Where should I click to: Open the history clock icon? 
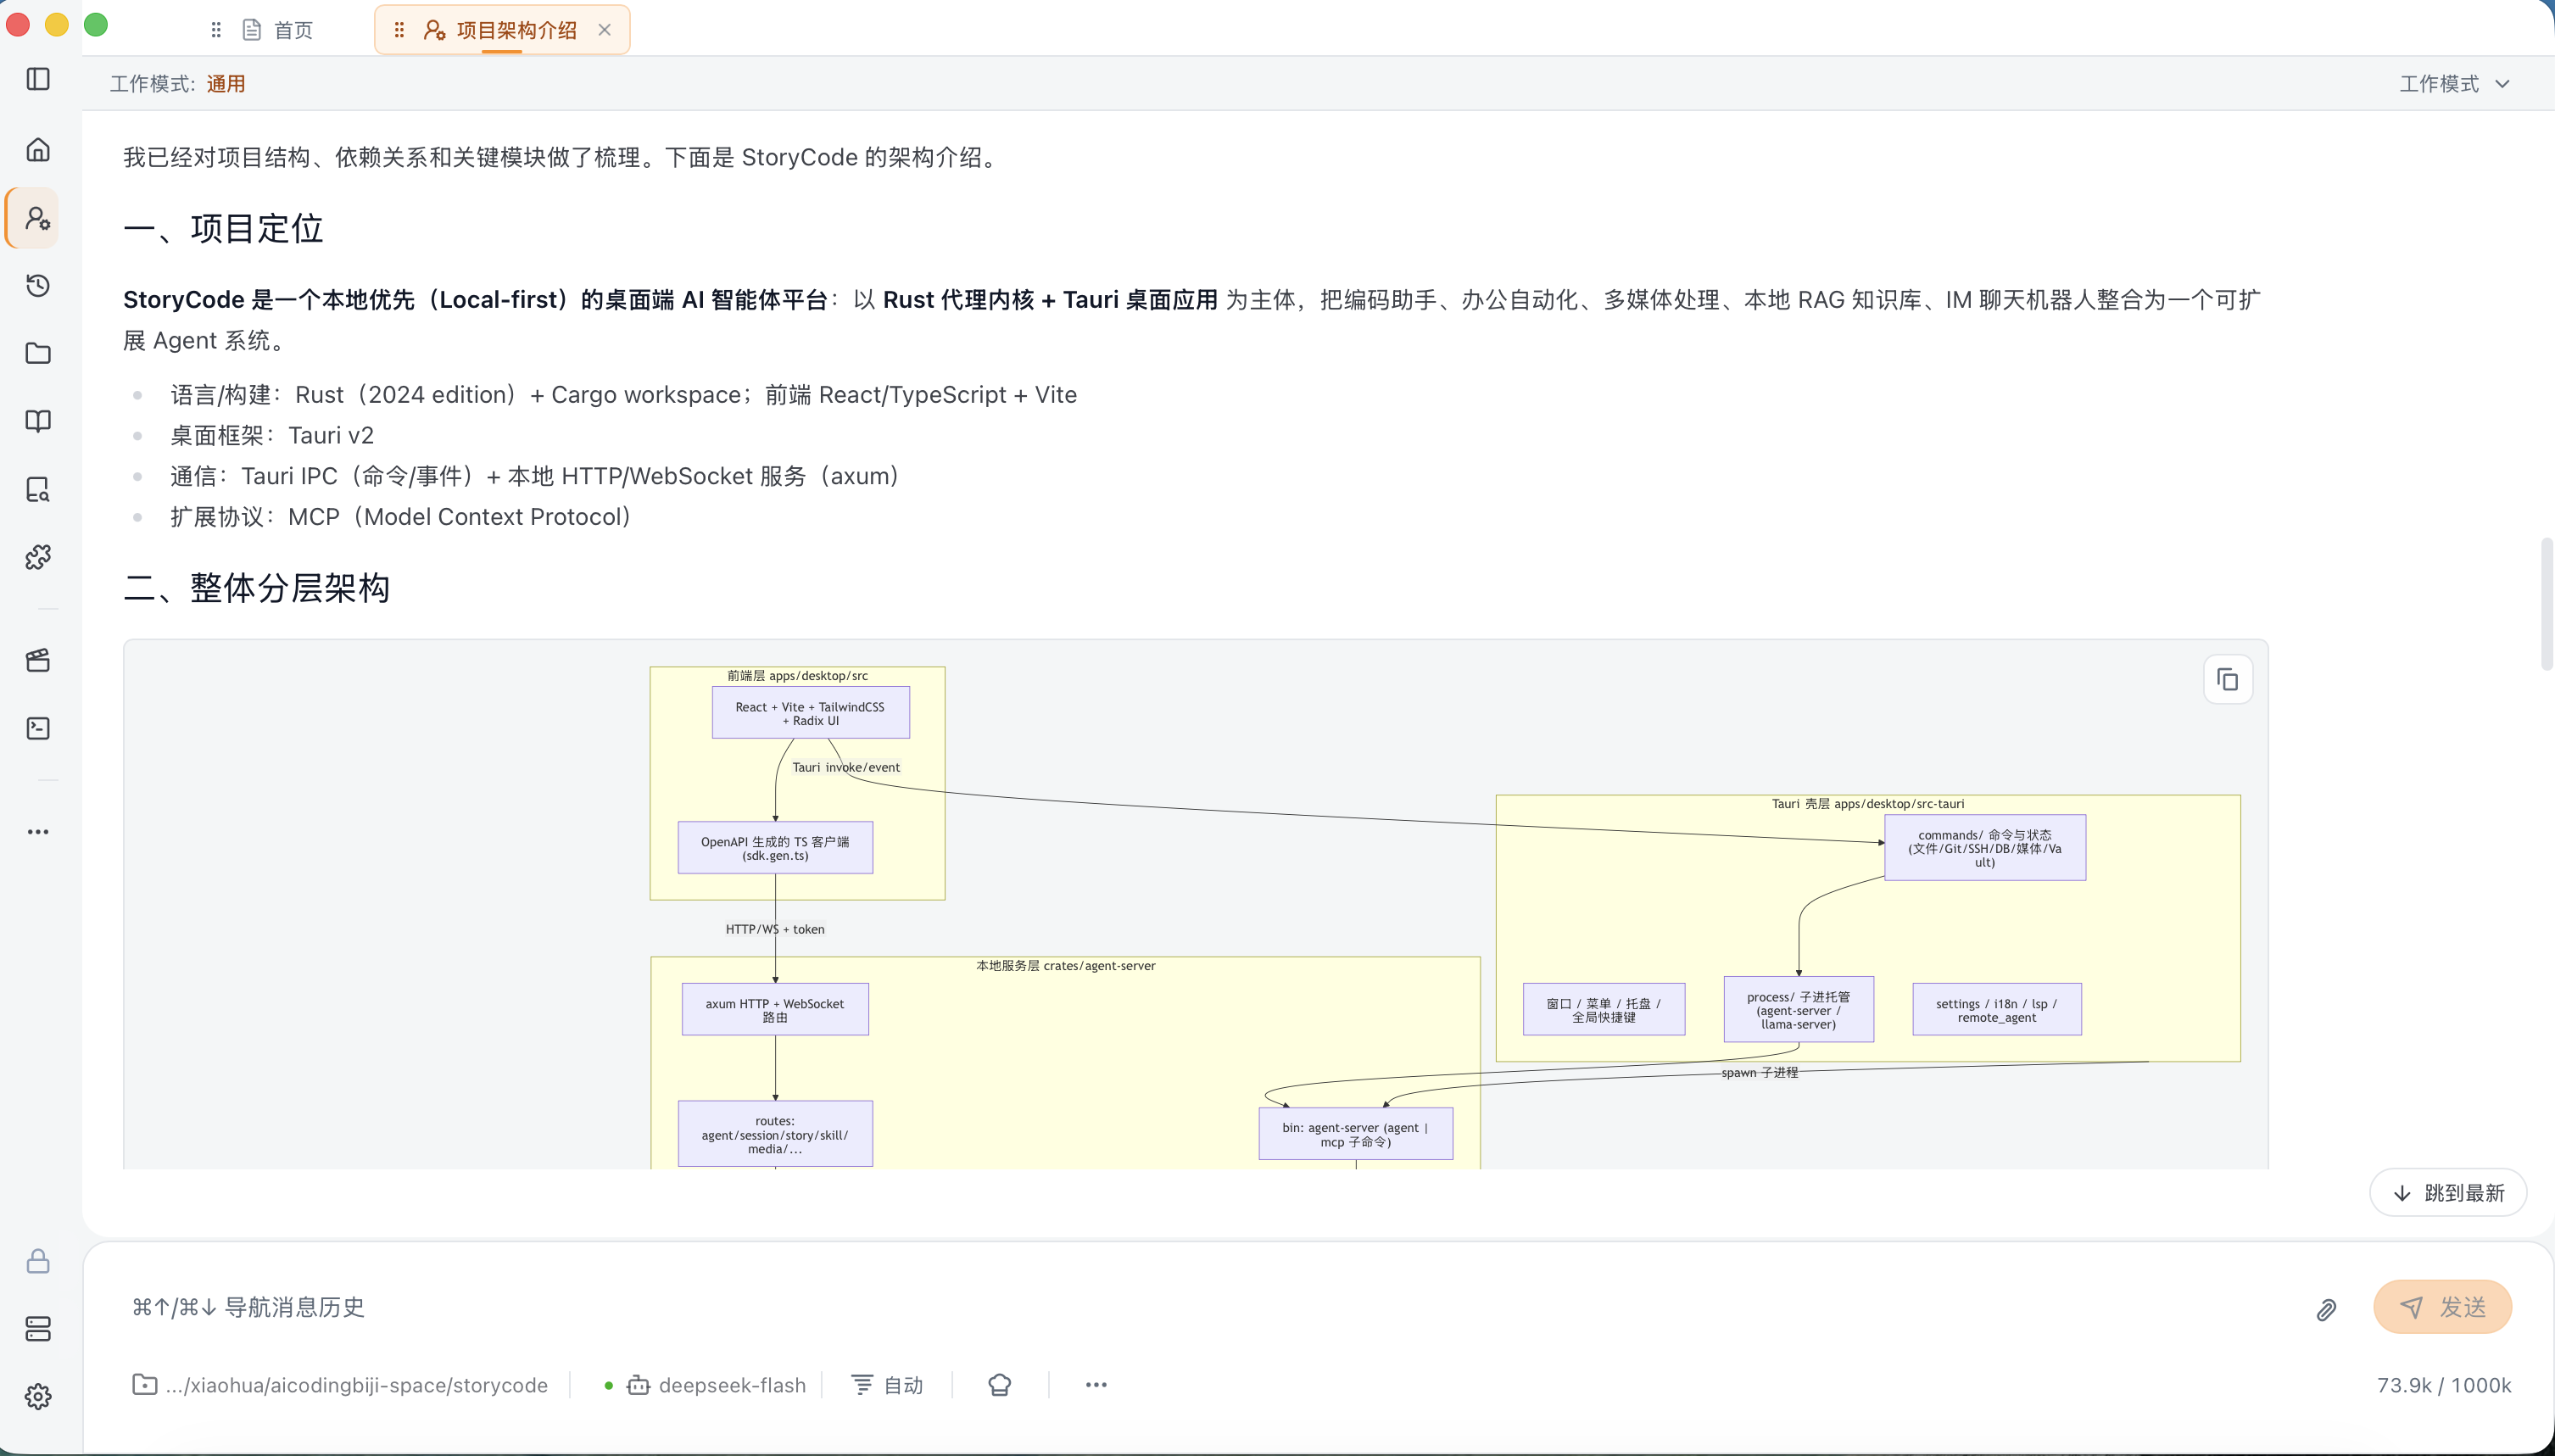pyautogui.click(x=38, y=285)
